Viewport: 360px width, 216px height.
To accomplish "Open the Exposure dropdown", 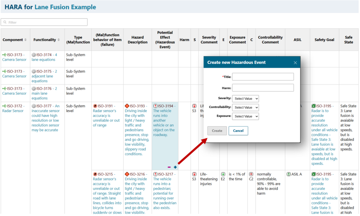I will click(245, 116).
